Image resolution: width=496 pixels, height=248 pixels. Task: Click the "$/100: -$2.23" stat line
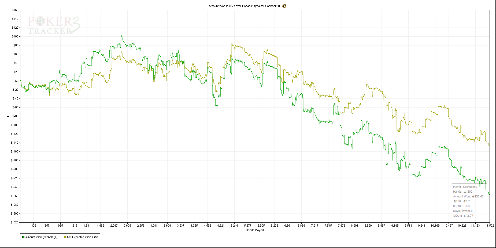[462, 201]
